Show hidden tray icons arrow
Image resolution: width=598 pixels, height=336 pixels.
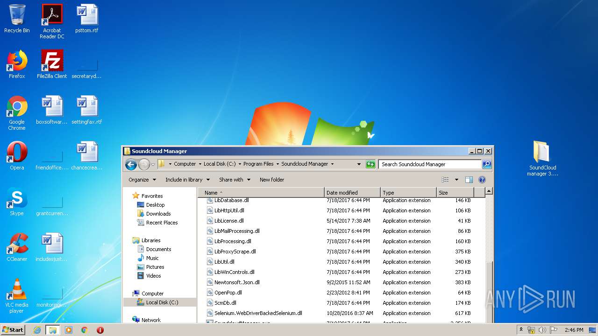pos(521,330)
